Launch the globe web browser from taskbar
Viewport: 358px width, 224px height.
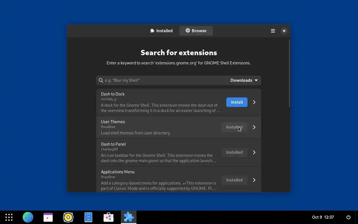(x=28, y=217)
